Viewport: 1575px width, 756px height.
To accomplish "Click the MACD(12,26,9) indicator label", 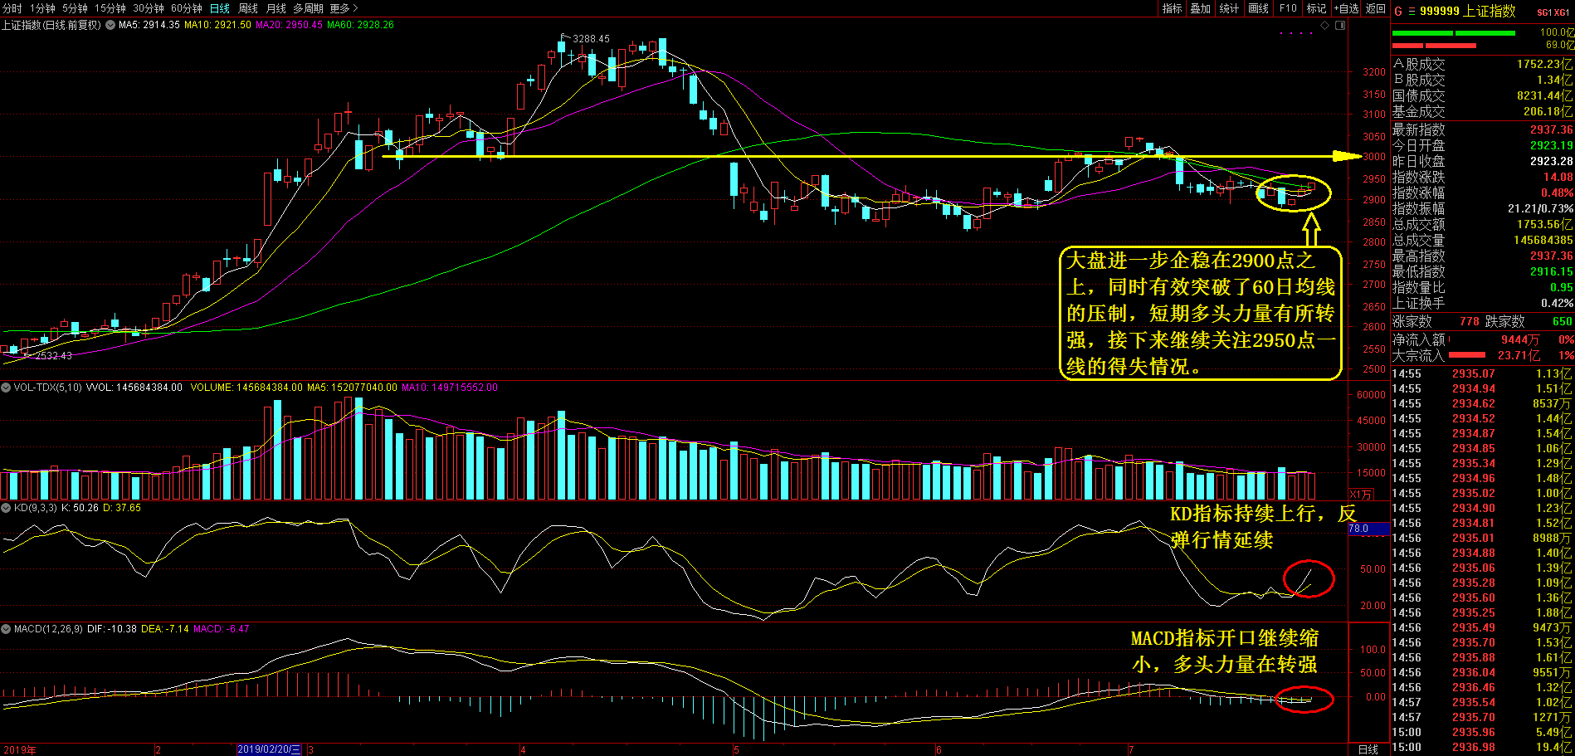I will [49, 629].
